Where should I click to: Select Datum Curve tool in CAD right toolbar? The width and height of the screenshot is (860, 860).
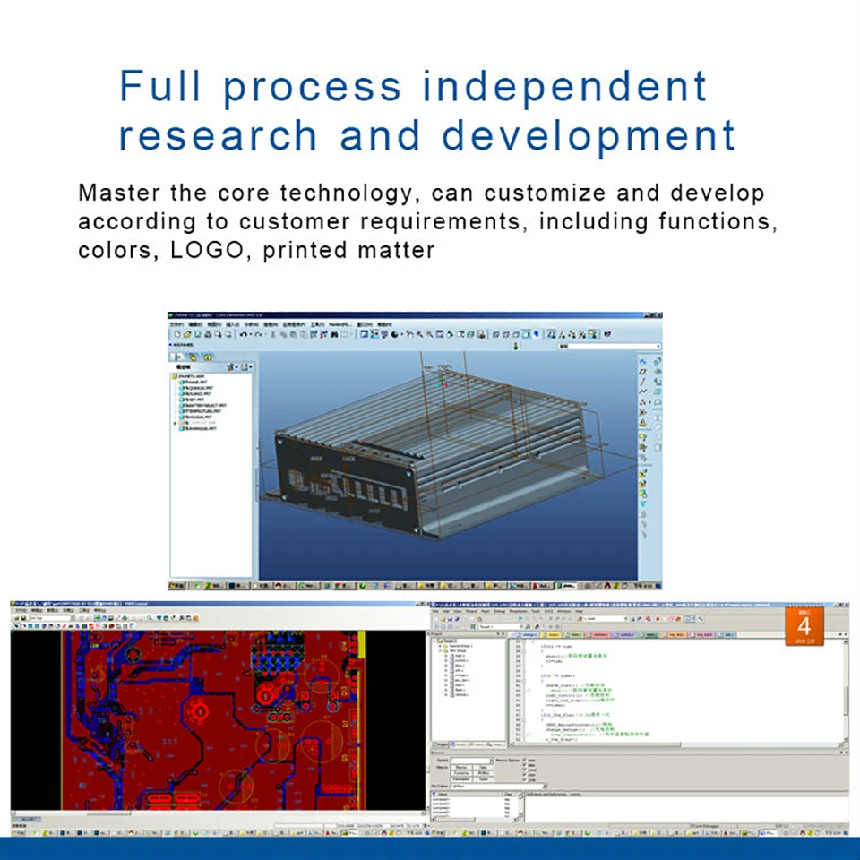pyautogui.click(x=643, y=391)
